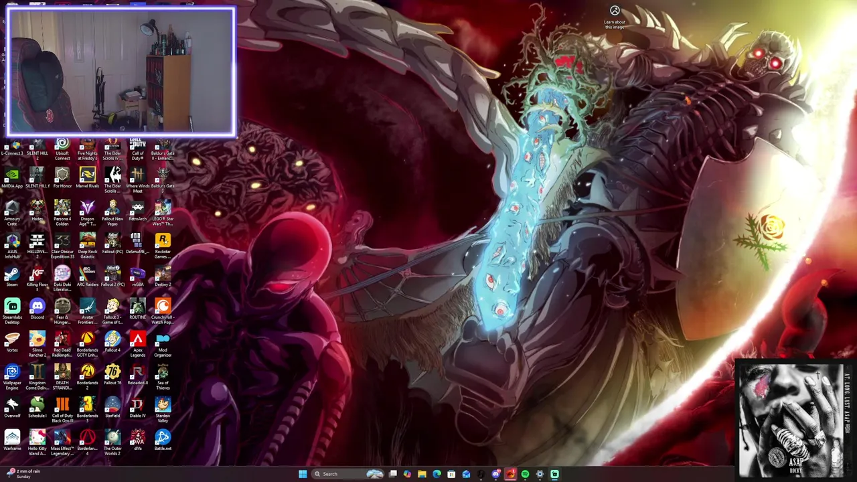The height and width of the screenshot is (482, 857).
Task: Select the Red Dead Redemption shortcut
Action: click(62, 345)
